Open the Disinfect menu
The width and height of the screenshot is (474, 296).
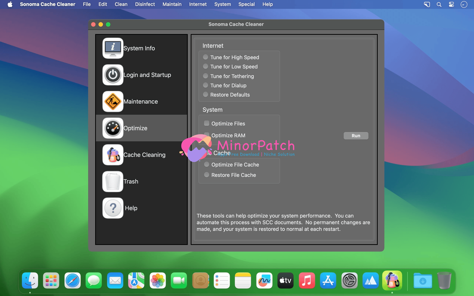click(145, 4)
